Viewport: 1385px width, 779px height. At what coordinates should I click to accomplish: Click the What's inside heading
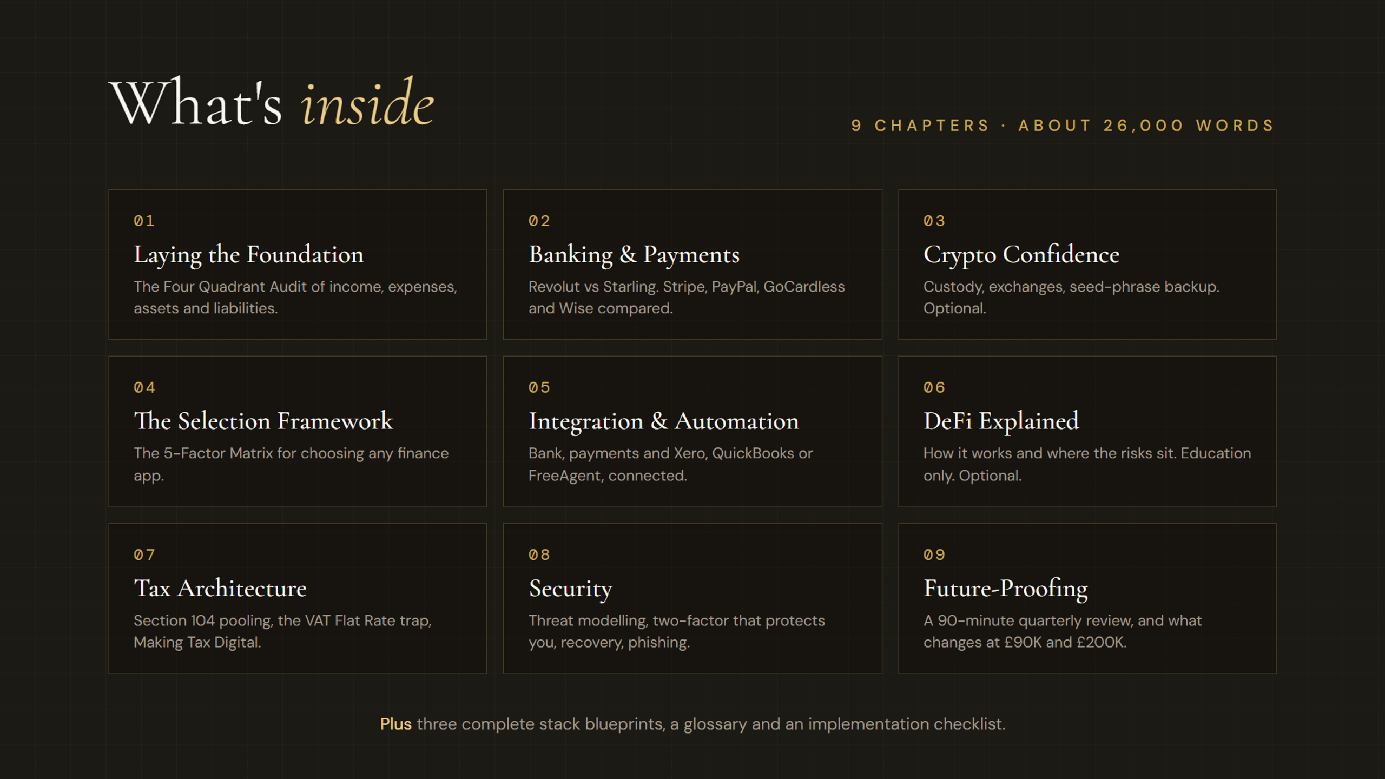coord(272,102)
